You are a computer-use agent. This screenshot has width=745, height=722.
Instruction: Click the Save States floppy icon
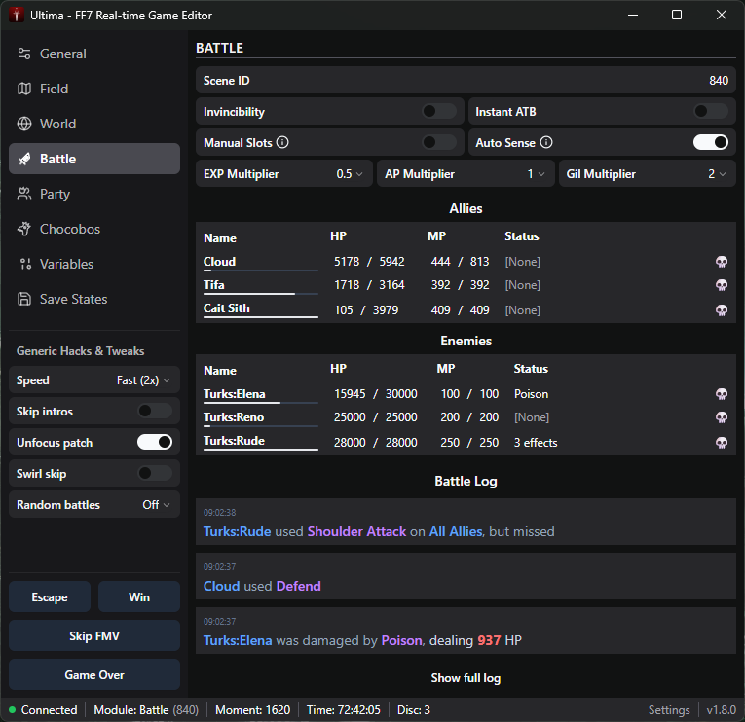point(24,299)
